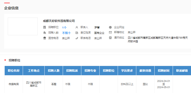
Task: Click the 招聘人数 people icon
Action: (x=45, y=32)
